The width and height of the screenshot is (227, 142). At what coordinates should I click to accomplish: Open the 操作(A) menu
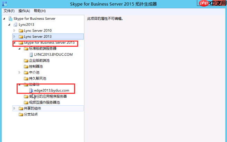[24, 11]
